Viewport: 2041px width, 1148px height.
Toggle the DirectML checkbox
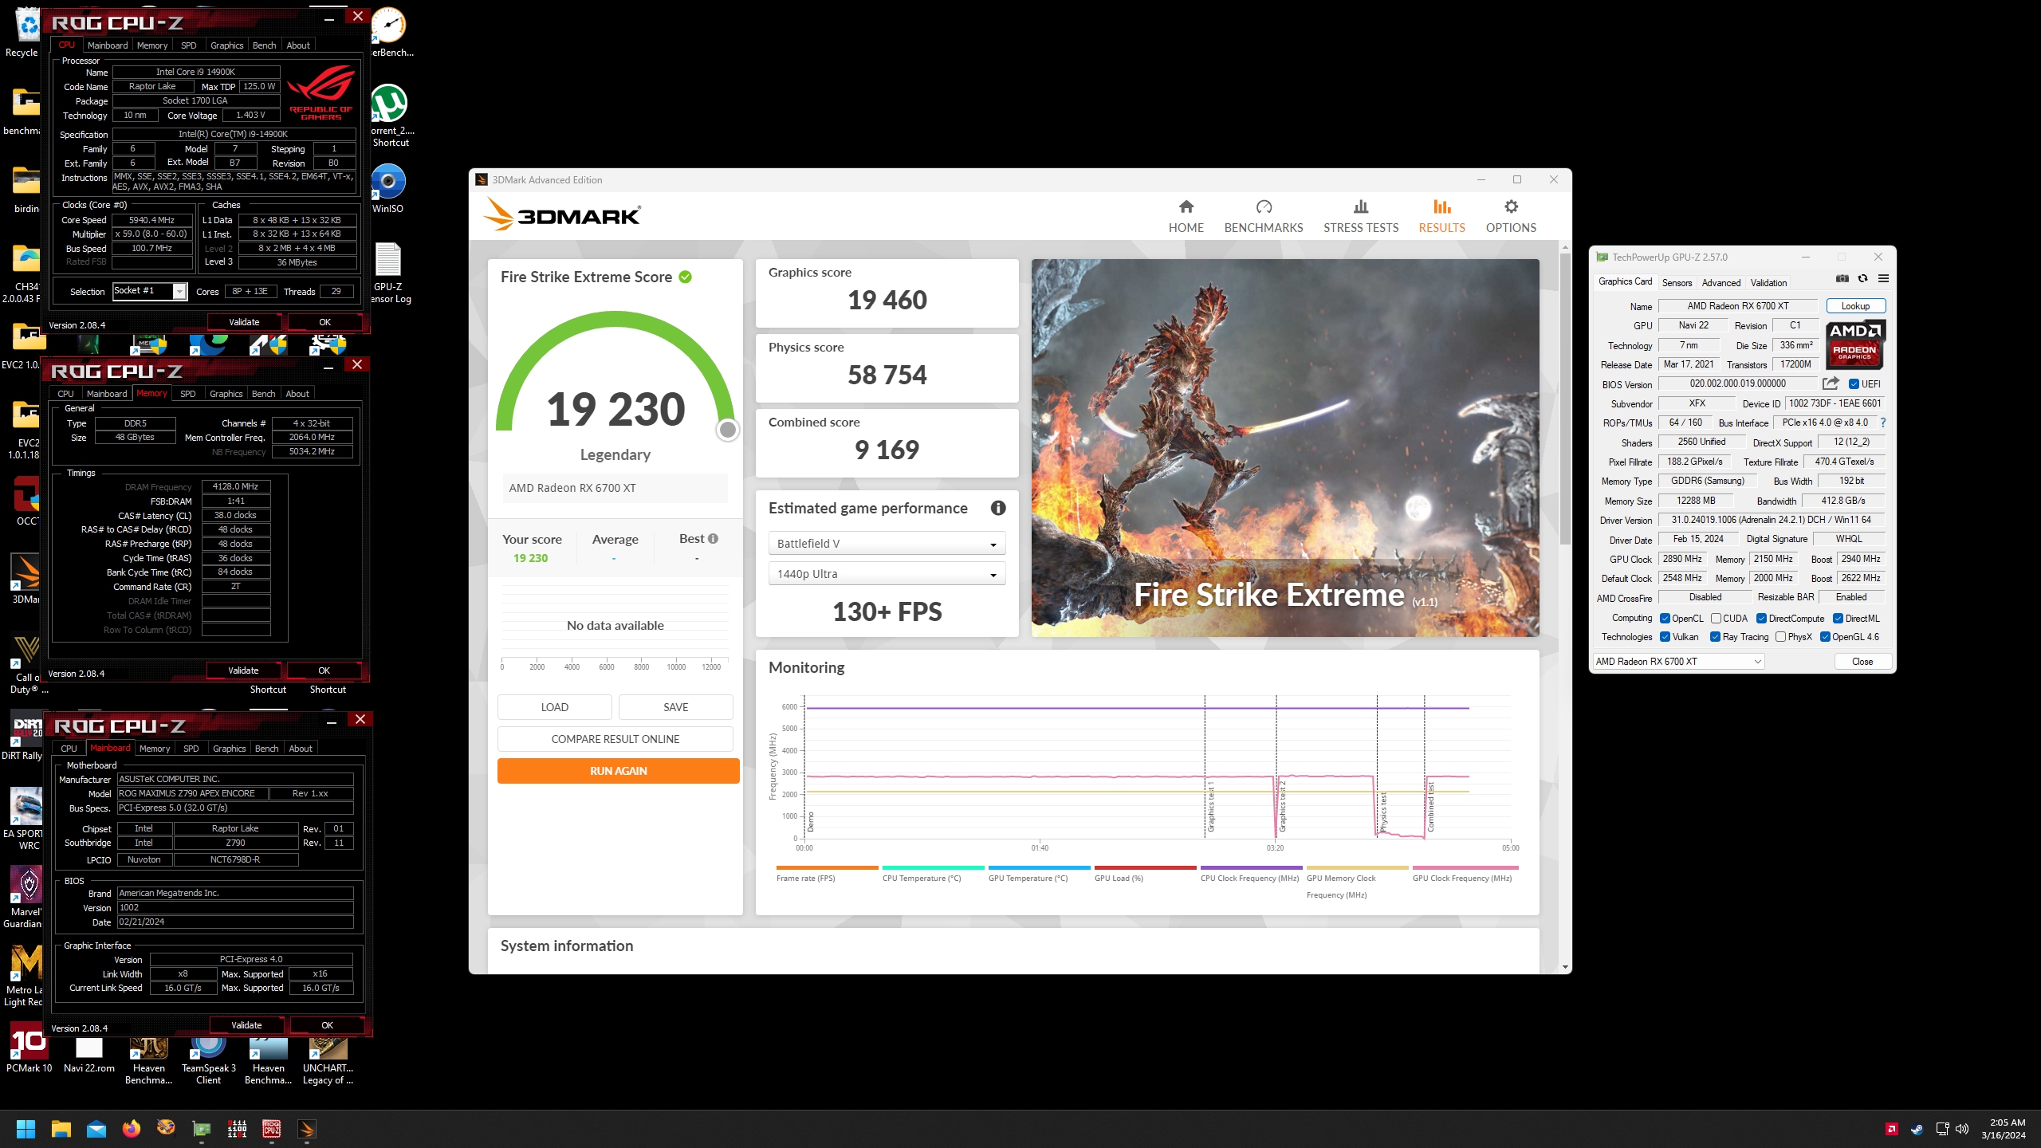coord(1838,618)
